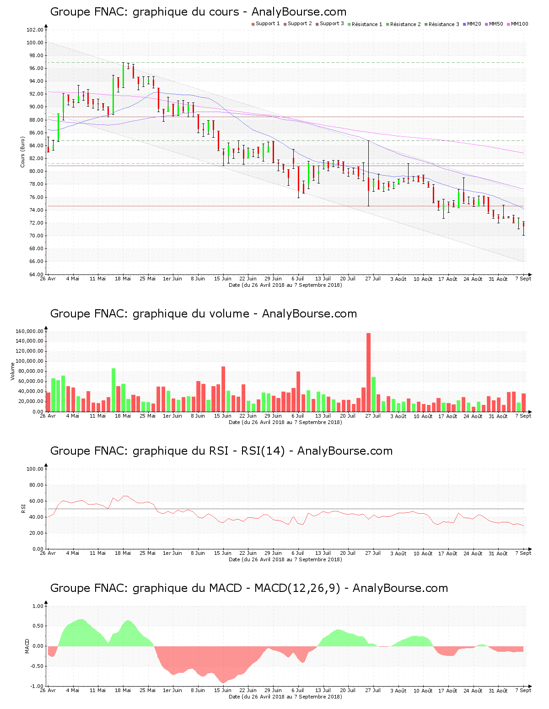Viewport: 549px width, 709px height.
Task: Click the tall green volume bar near 18 Mai
Action: [x=113, y=390]
